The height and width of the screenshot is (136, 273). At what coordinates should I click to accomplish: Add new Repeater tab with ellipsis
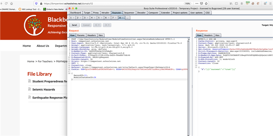click(127, 18)
